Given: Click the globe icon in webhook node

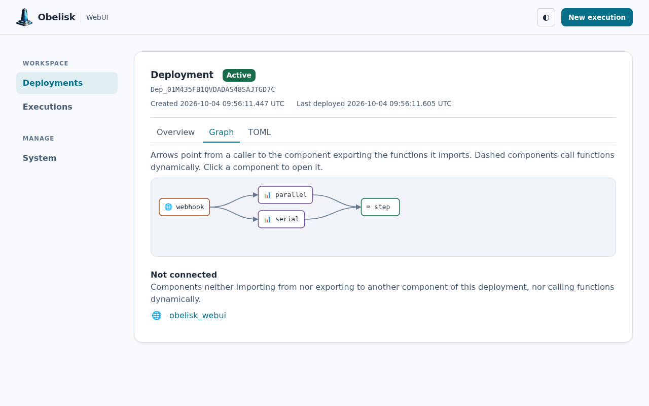Looking at the screenshot, I should pos(168,207).
